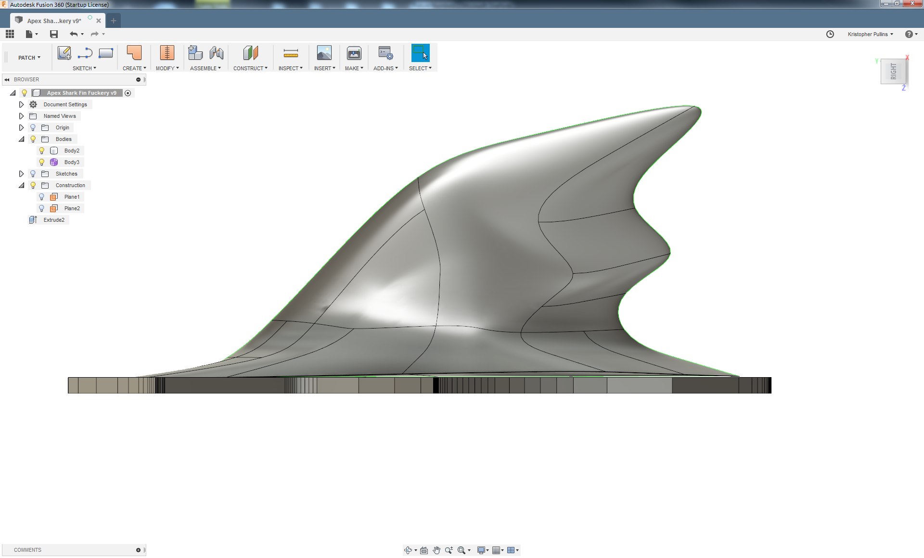Open the SKETCH menu
The height and width of the screenshot is (558, 924).
[x=84, y=68]
